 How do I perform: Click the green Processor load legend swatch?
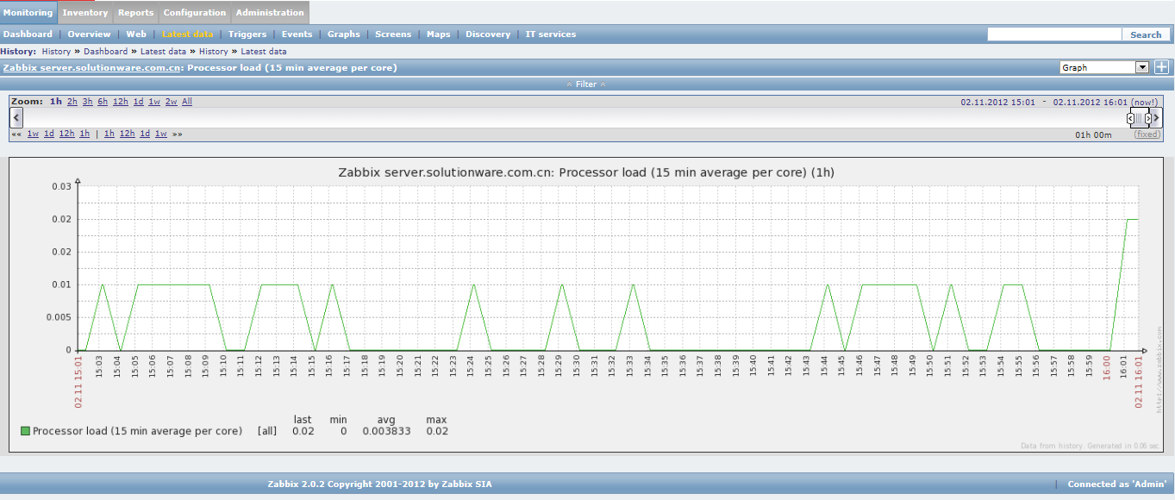click(x=26, y=430)
